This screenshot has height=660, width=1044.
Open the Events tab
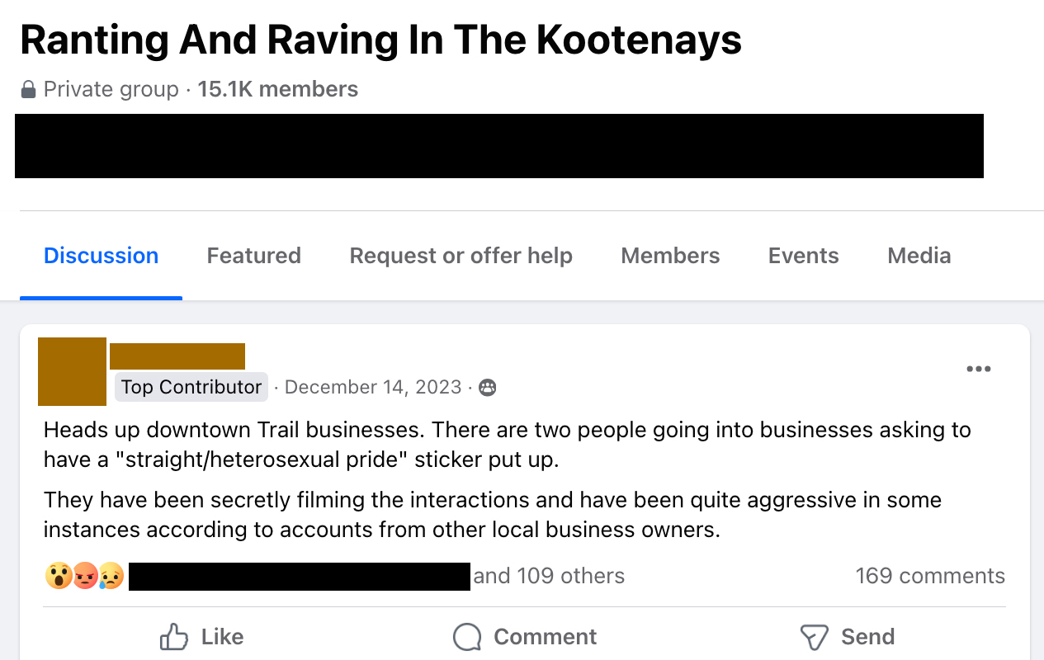(x=803, y=256)
